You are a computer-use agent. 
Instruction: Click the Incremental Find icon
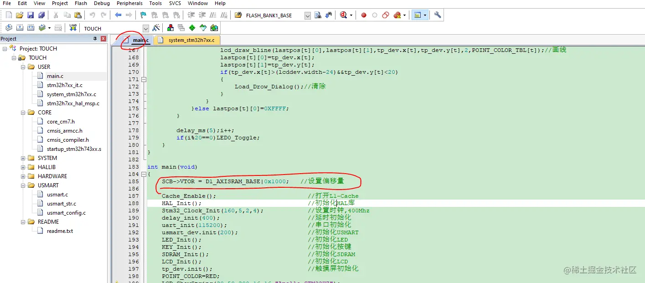328,15
